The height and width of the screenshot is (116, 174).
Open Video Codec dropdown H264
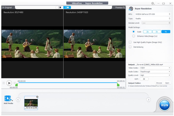(x=155, y=68)
